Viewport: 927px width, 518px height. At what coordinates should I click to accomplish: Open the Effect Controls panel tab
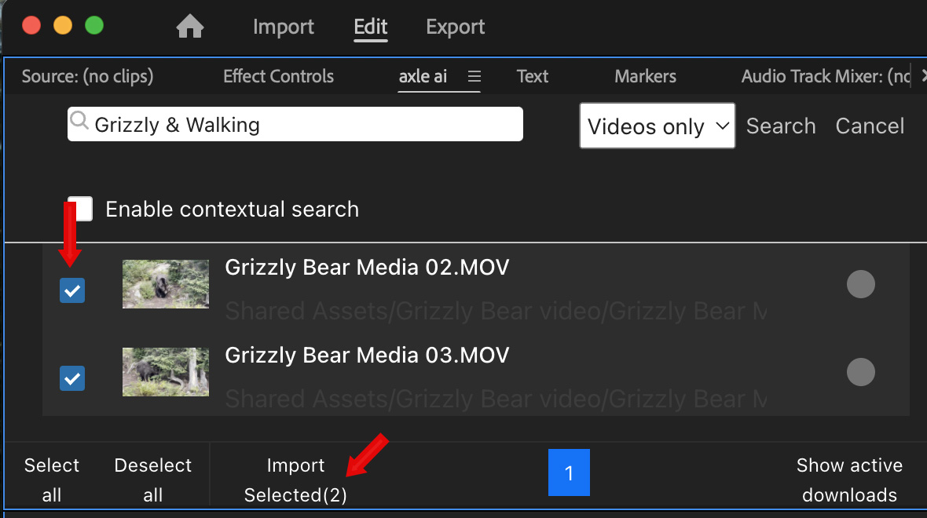278,76
